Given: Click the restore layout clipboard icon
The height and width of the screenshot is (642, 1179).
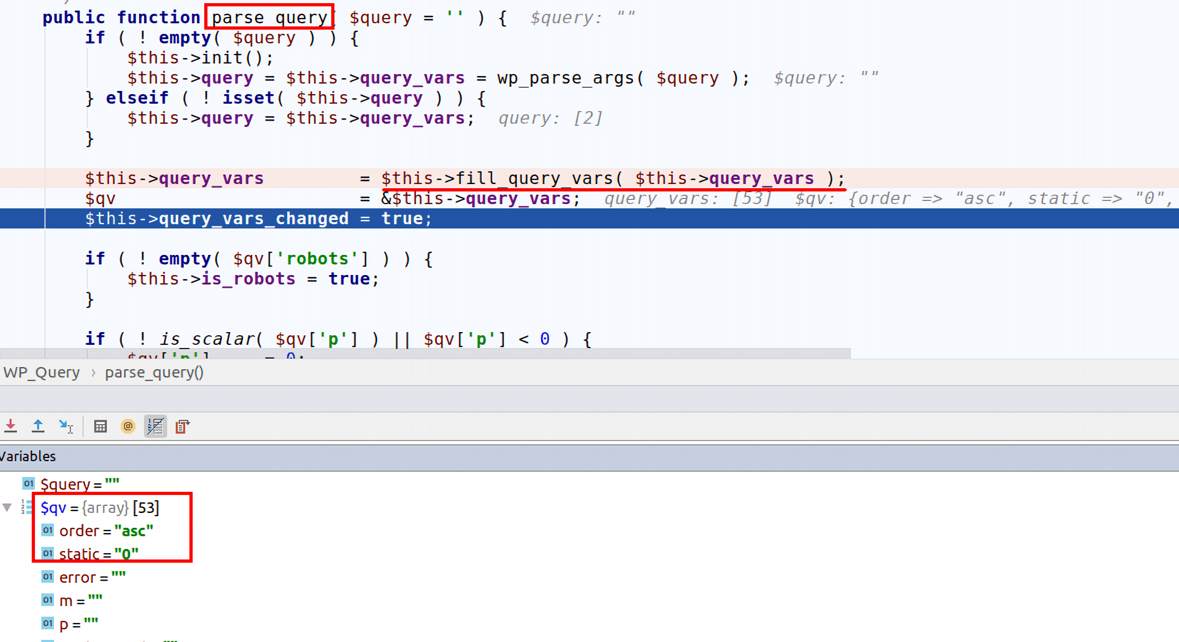Looking at the screenshot, I should point(183,426).
